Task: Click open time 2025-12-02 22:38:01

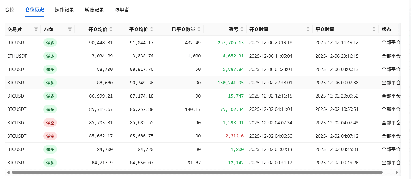Action: point(271,83)
